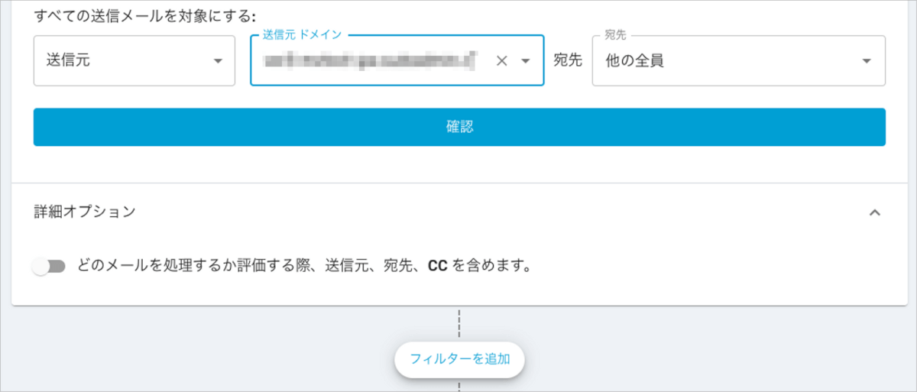Click the フィルターを追加 button

click(459, 358)
